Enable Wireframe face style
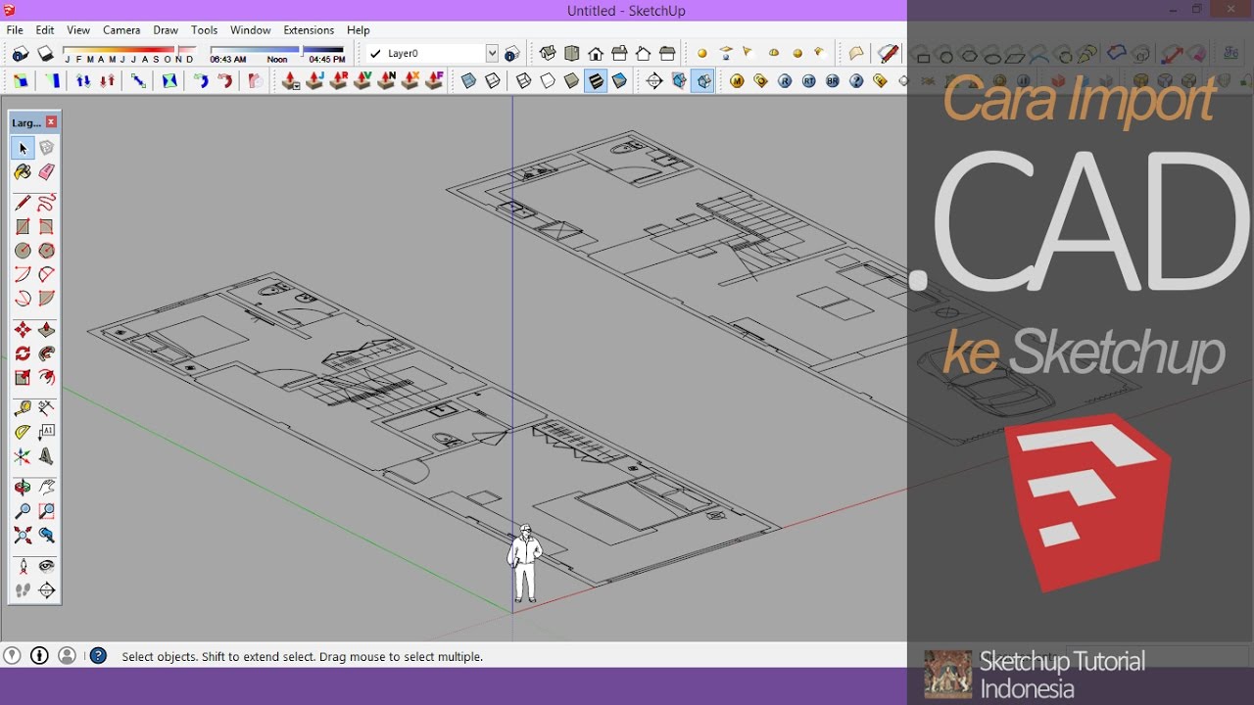Screen dimensions: 1254x705 pos(524,81)
